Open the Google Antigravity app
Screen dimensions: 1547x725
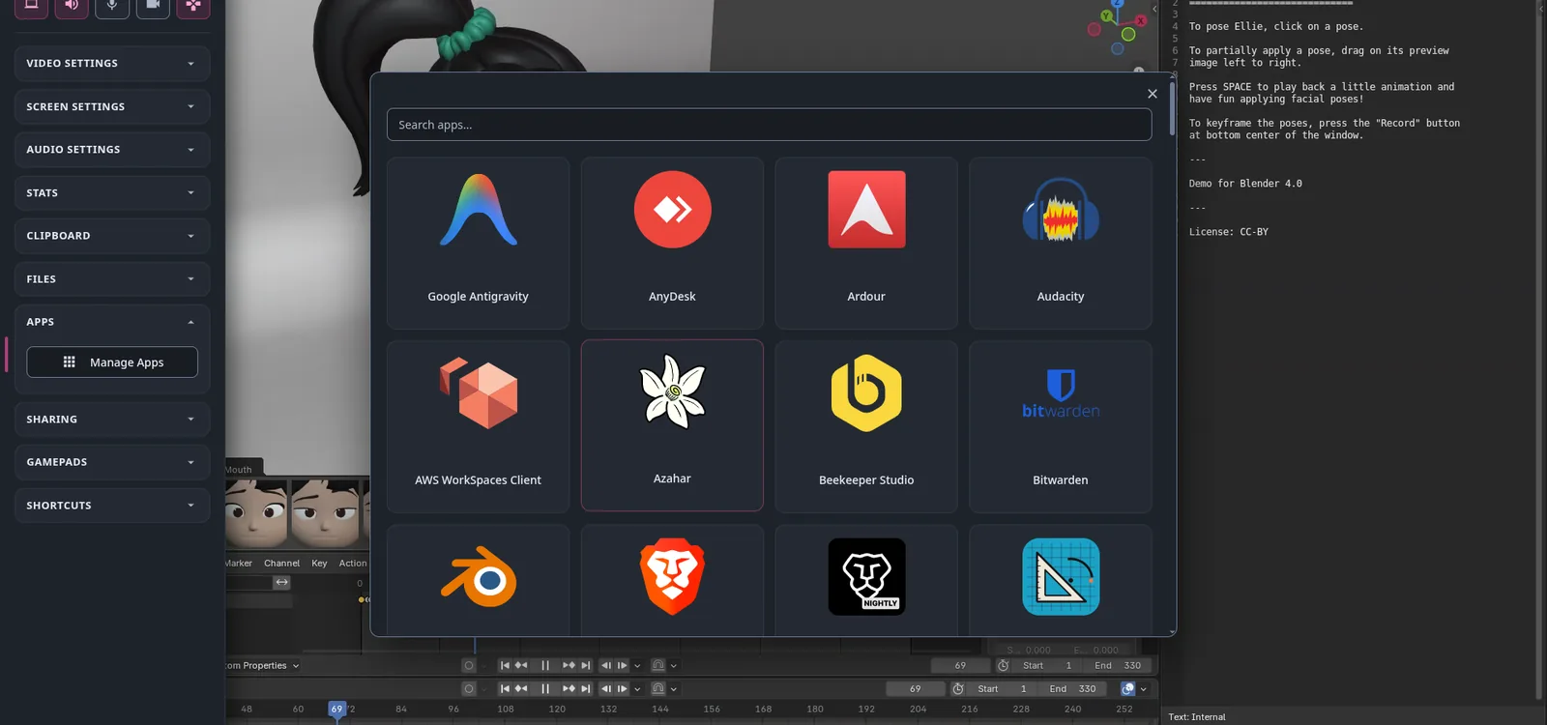pos(478,243)
